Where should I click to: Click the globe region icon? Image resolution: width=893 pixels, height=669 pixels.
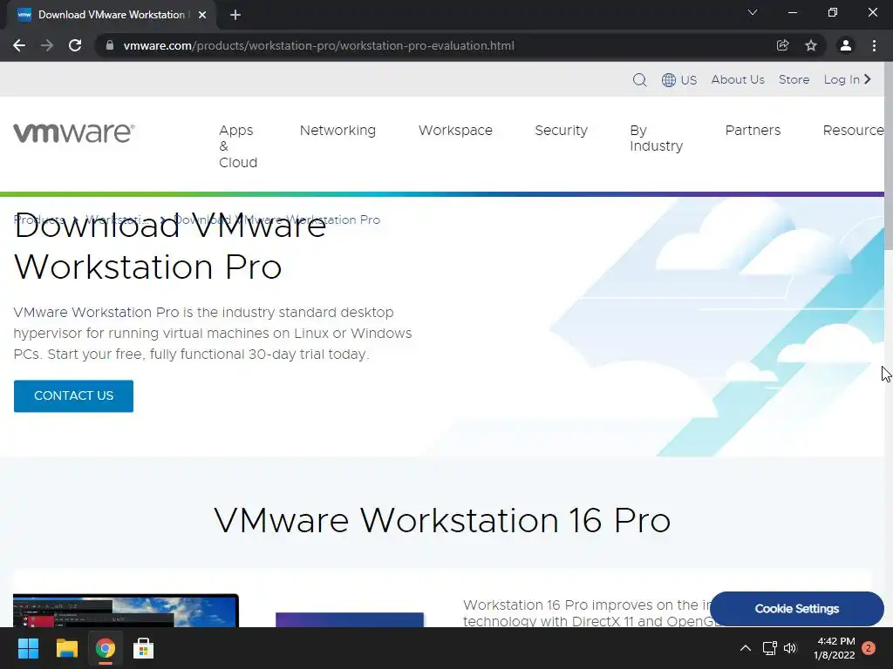coord(669,79)
